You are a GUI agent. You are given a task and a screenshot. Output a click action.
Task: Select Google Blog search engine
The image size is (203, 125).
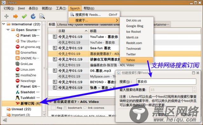(x=137, y=26)
